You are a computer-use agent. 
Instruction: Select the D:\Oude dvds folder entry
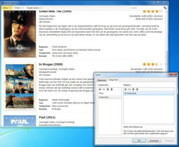(x=149, y=93)
